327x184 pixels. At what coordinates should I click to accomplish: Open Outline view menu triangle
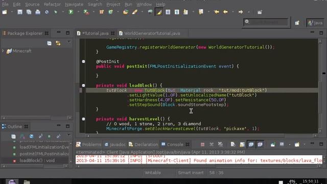tap(69, 135)
